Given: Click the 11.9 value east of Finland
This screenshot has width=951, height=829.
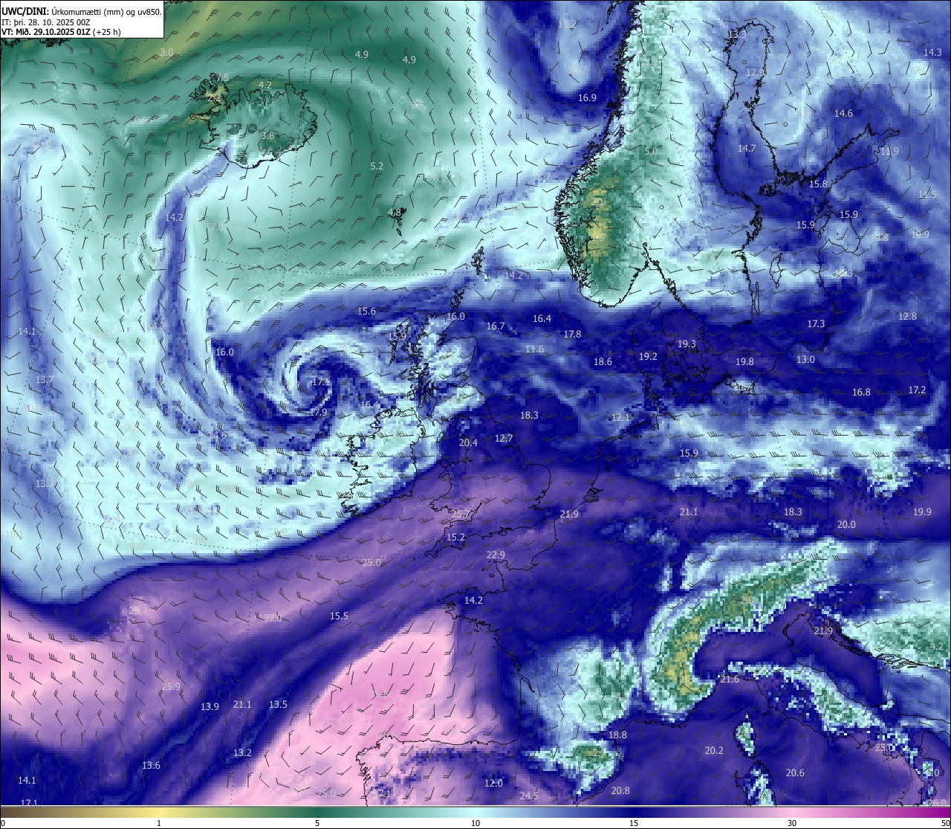Looking at the screenshot, I should pos(889,151).
